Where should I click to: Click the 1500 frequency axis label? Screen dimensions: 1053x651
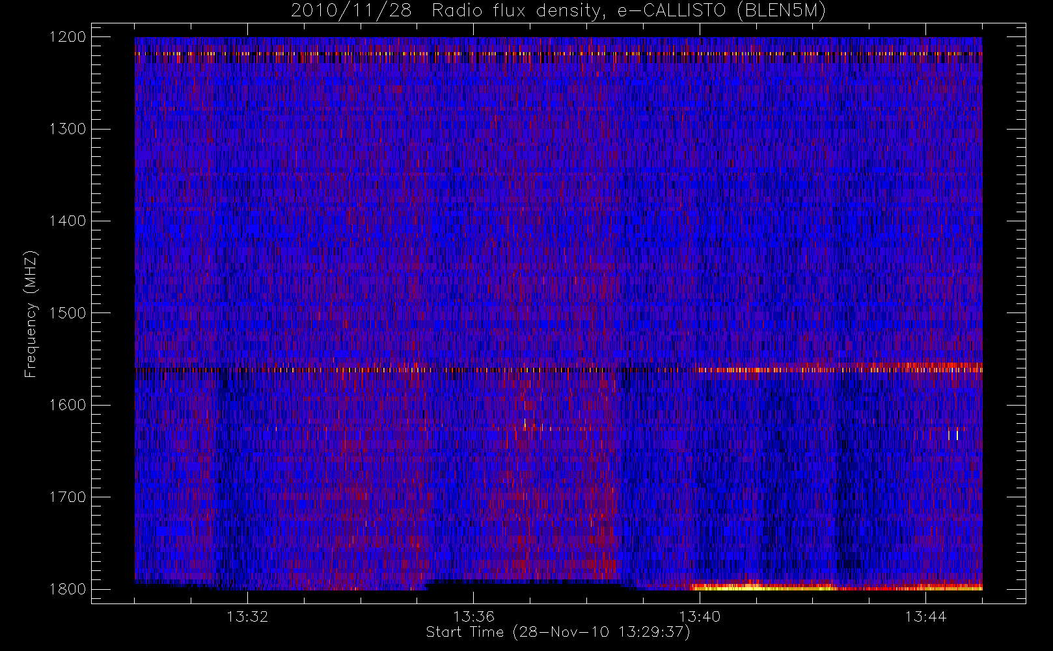pyautogui.click(x=68, y=313)
